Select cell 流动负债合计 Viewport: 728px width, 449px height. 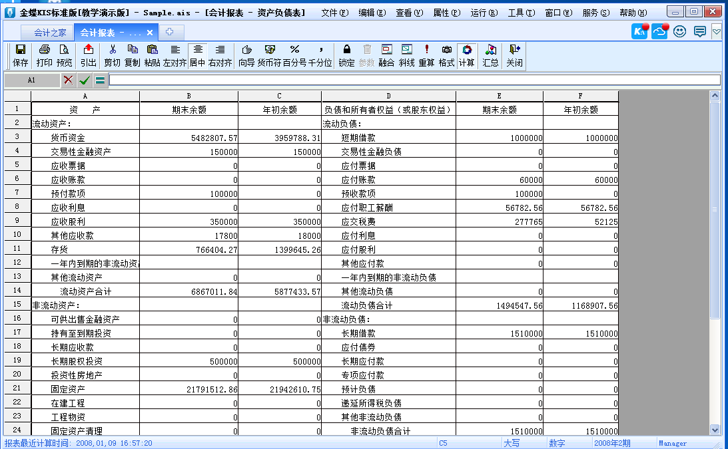(389, 305)
